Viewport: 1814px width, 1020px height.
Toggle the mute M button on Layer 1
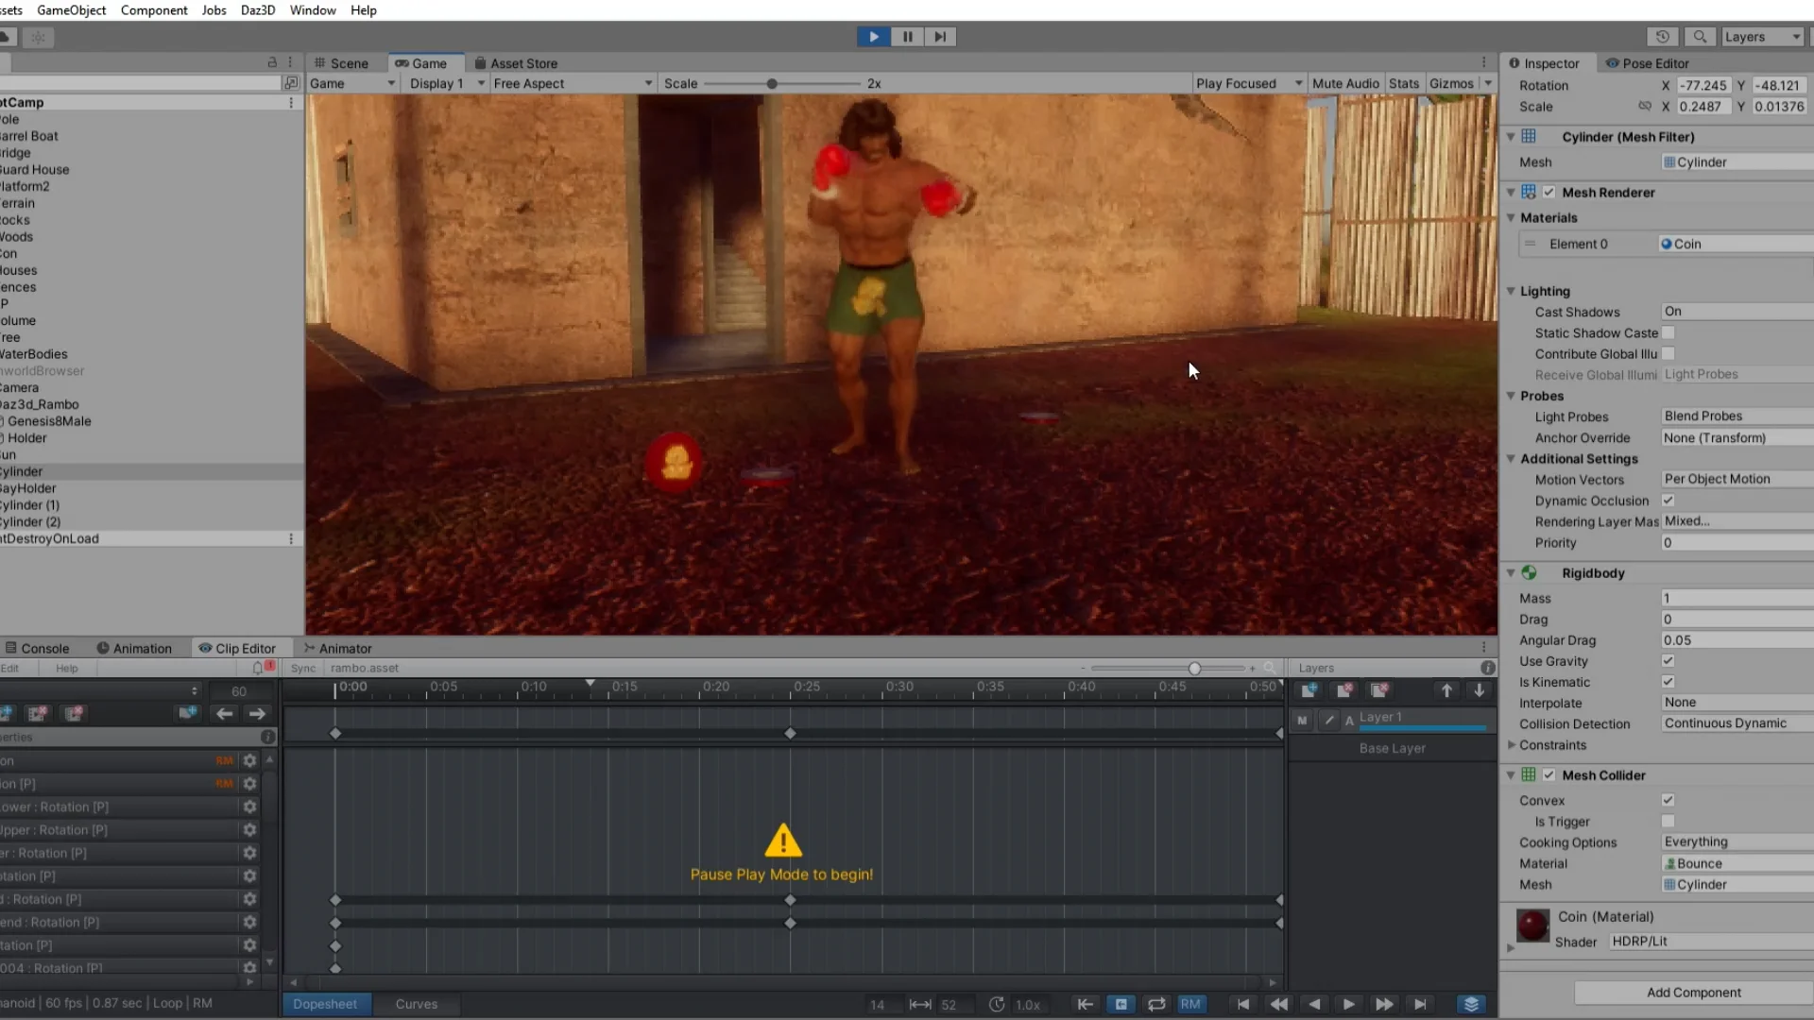click(x=1302, y=720)
